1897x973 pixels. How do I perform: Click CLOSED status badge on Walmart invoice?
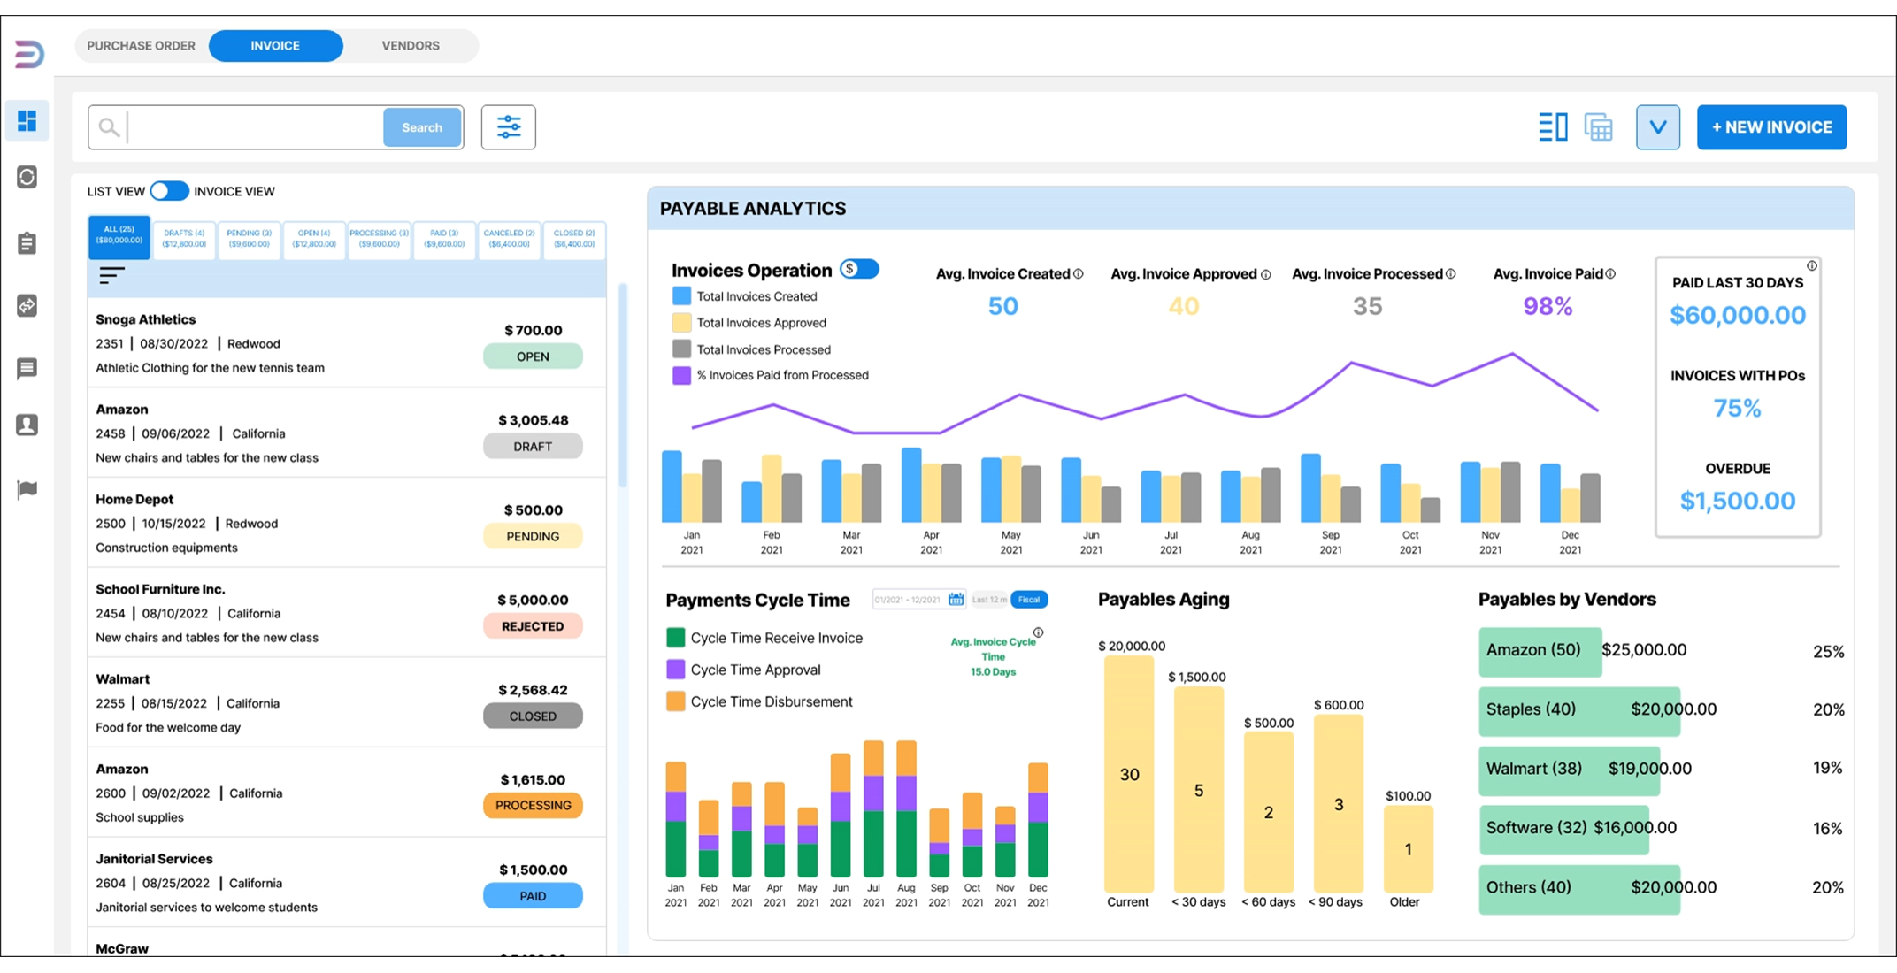pos(533,716)
